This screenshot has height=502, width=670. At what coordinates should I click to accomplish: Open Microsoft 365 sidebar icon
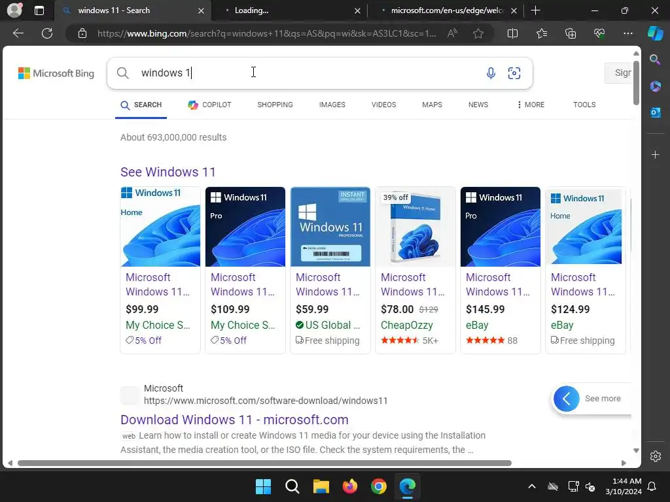655,86
